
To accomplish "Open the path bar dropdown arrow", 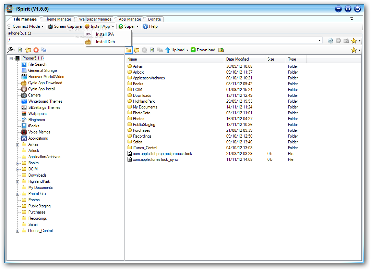I will click(x=320, y=40).
